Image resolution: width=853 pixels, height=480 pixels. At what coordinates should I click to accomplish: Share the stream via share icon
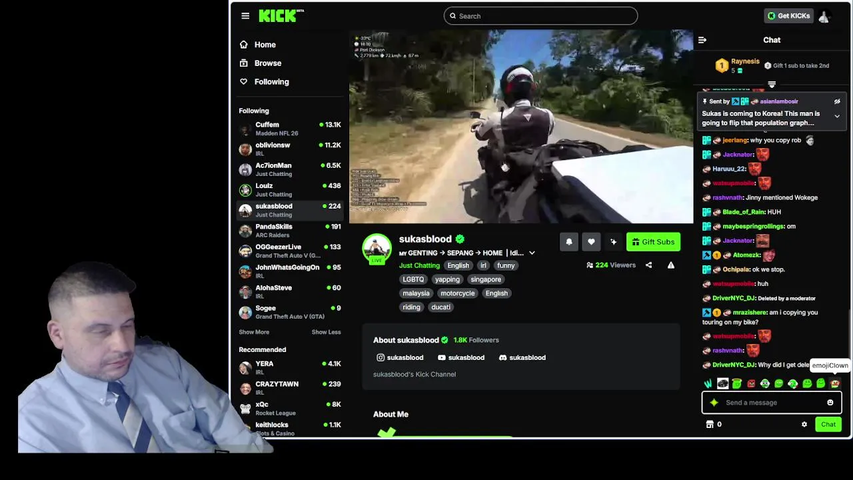648,265
